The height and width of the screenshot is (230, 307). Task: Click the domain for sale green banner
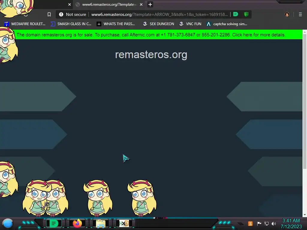coord(151,35)
